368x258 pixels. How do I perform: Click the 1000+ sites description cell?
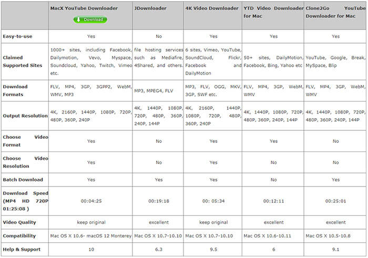tap(91, 61)
